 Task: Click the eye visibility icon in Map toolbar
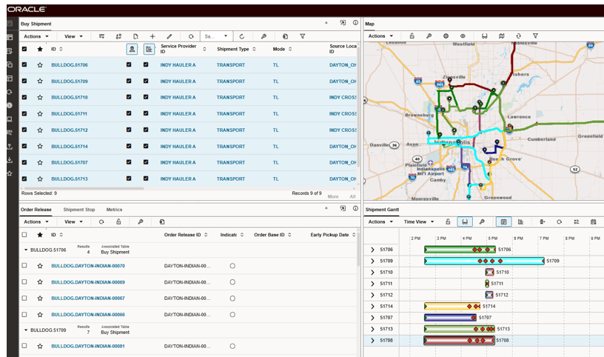point(463,36)
